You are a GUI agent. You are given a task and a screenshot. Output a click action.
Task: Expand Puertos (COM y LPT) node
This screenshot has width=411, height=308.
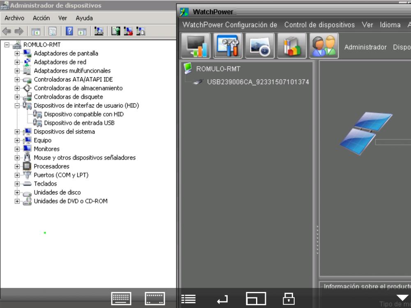coord(17,175)
